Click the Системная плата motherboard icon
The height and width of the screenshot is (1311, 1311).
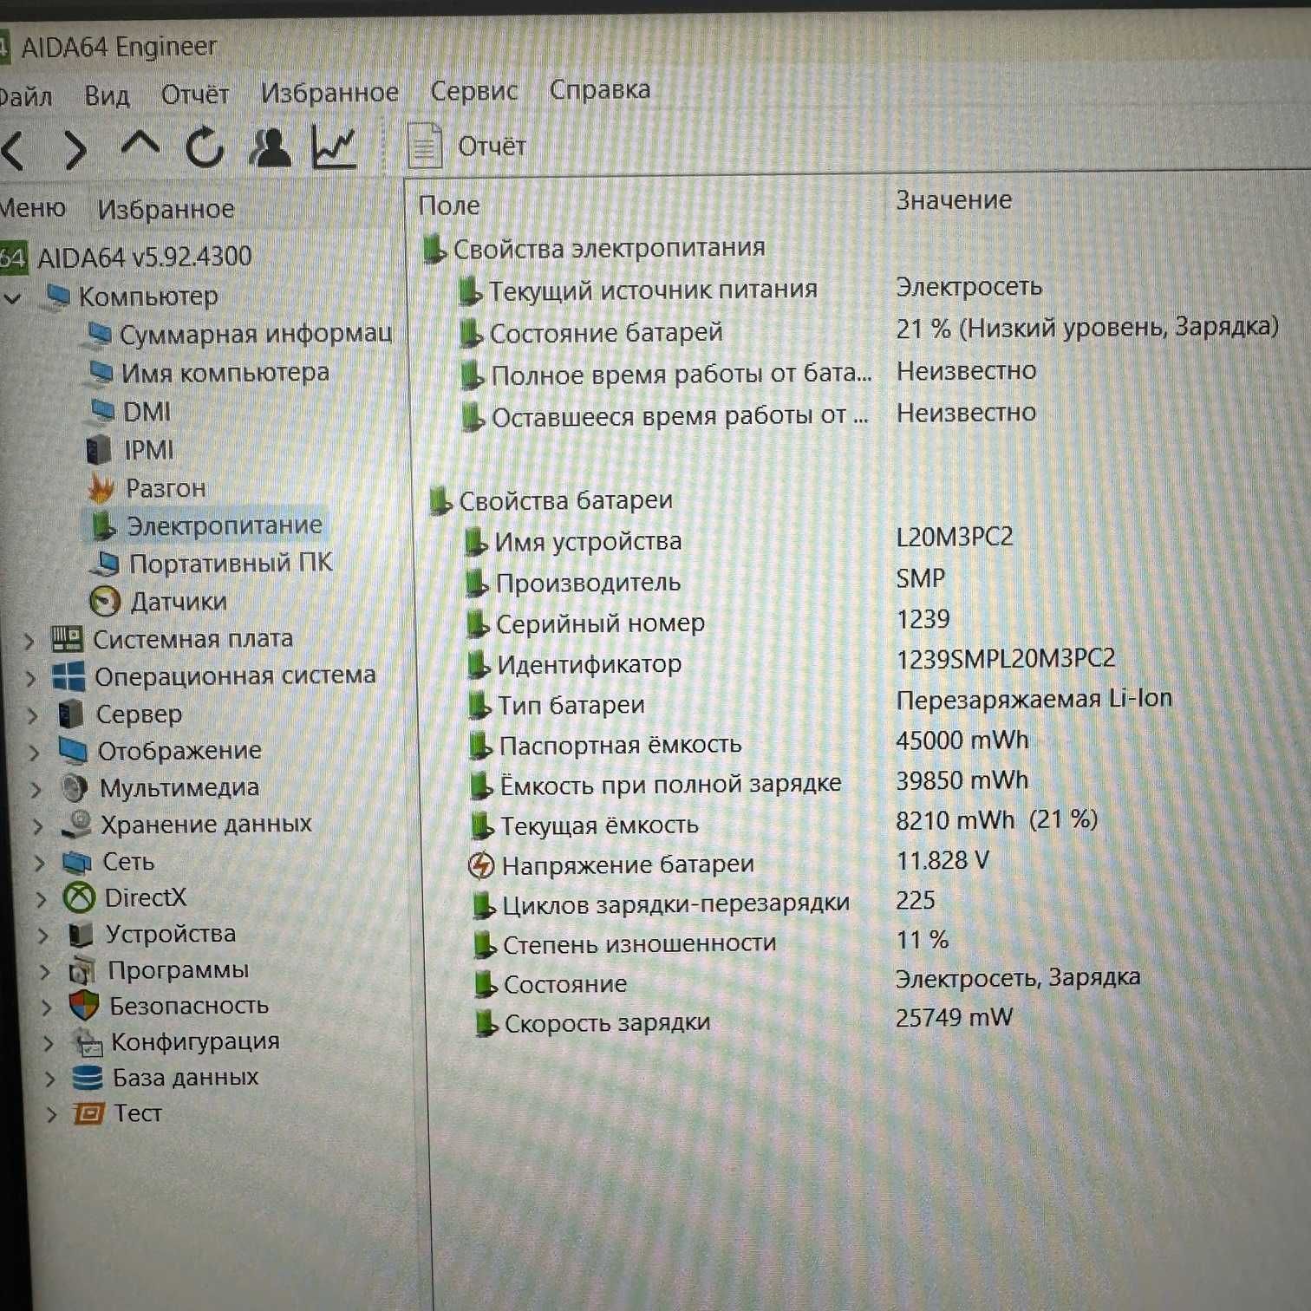click(x=67, y=639)
